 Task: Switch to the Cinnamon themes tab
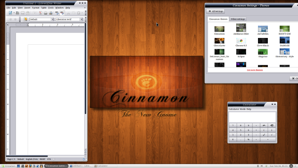click(x=218, y=19)
